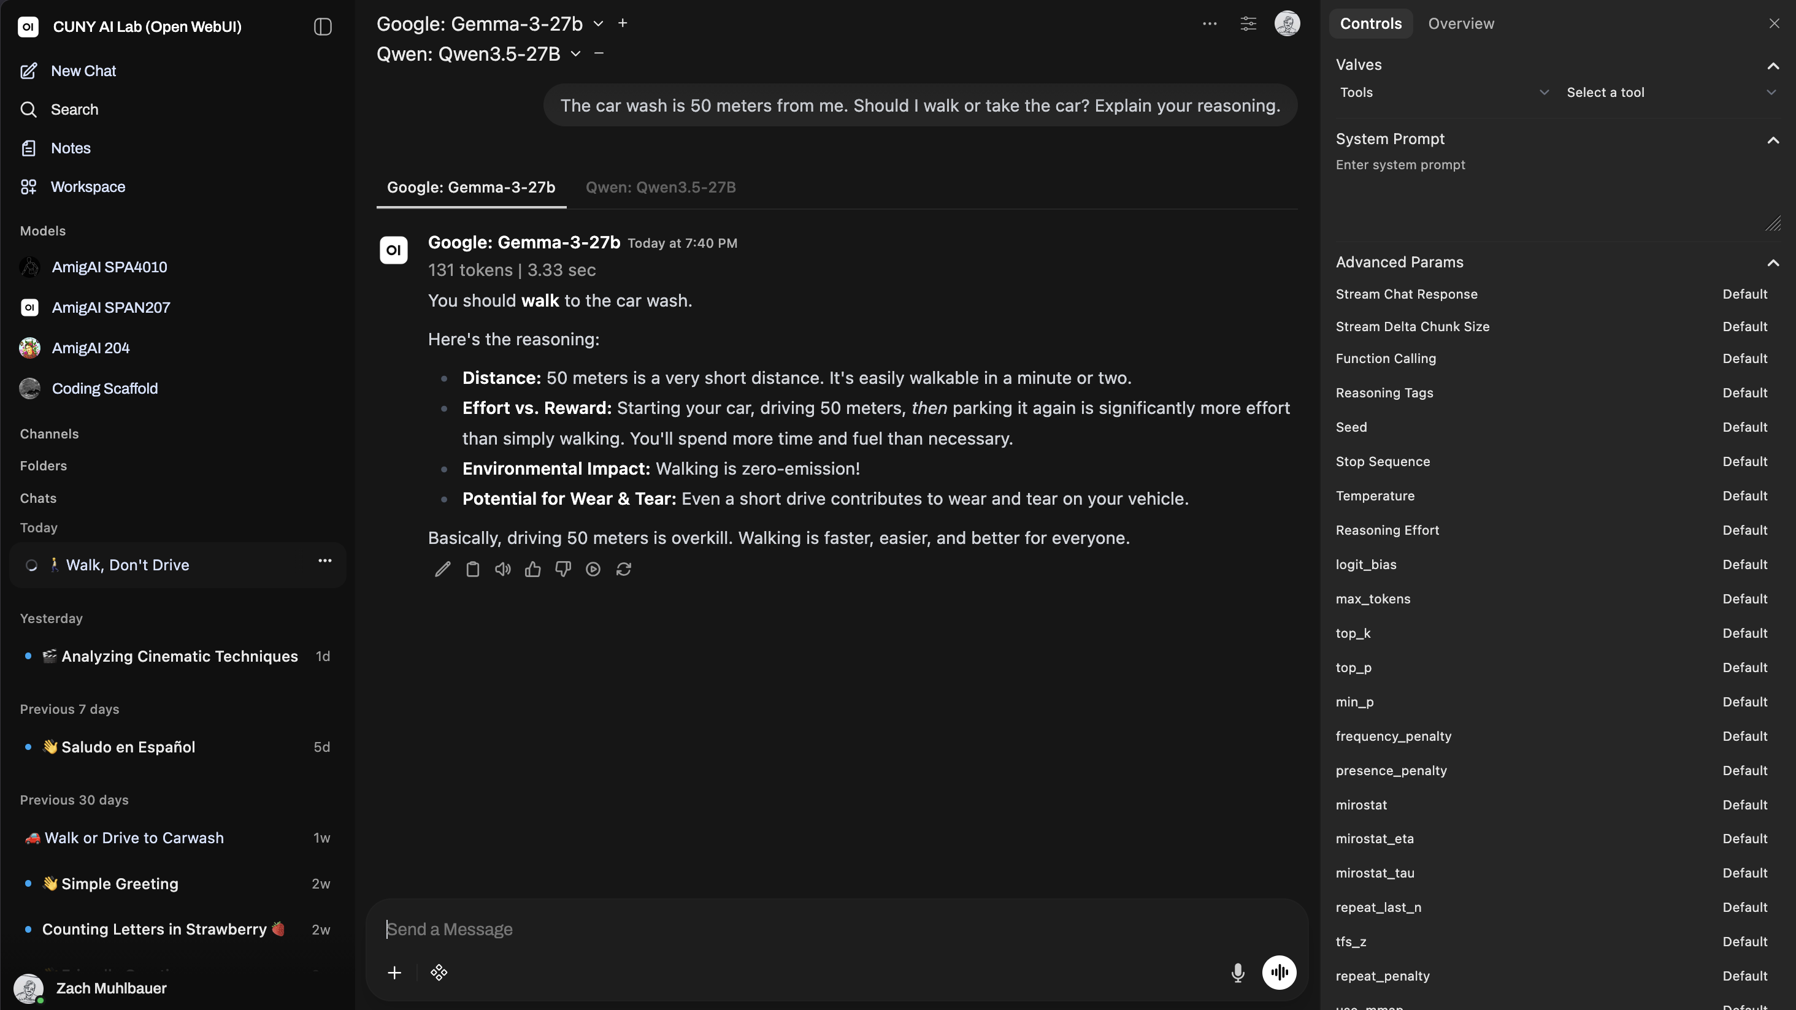Viewport: 1796px width, 1010px height.
Task: Switch to the Controls tab
Action: tap(1371, 24)
